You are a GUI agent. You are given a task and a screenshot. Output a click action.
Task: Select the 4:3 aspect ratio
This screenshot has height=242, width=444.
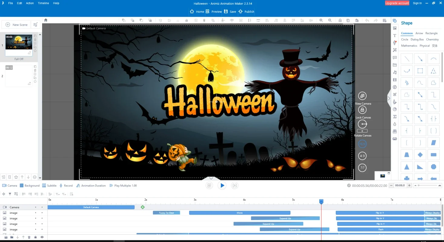pos(362,156)
